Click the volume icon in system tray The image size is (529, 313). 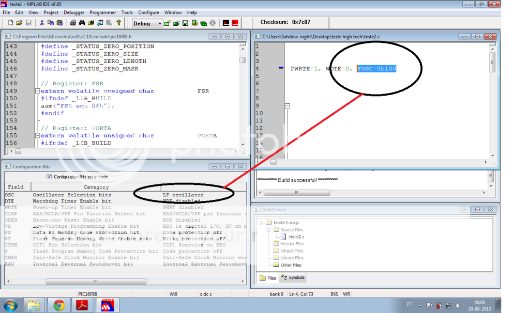(x=458, y=306)
